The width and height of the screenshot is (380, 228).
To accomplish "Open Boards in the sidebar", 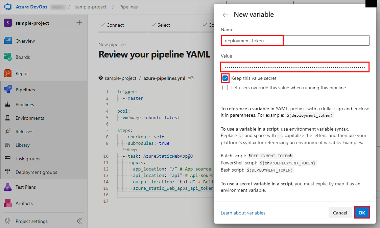I will click(x=23, y=57).
